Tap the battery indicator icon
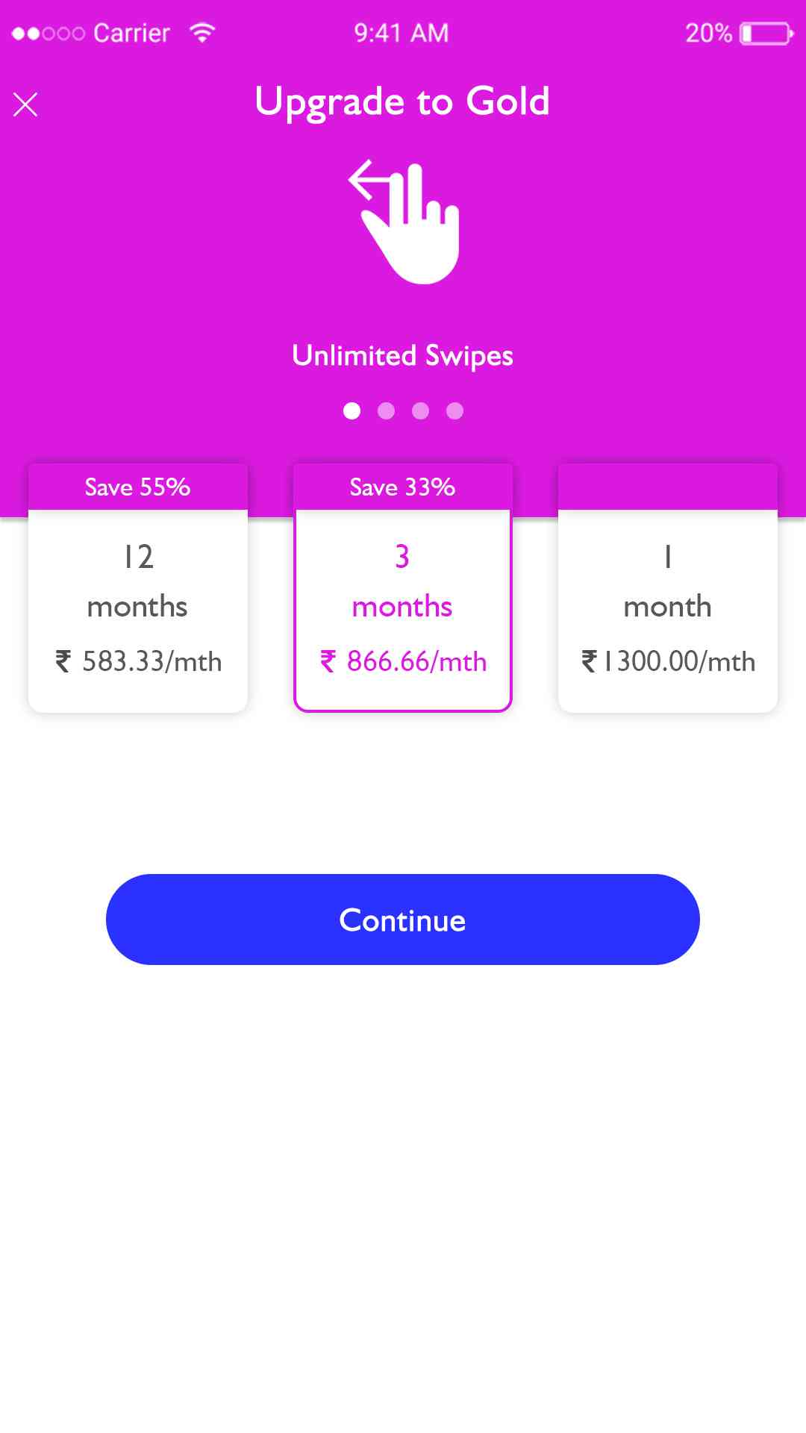Viewport: 806px width, 1433px height. pos(766,34)
